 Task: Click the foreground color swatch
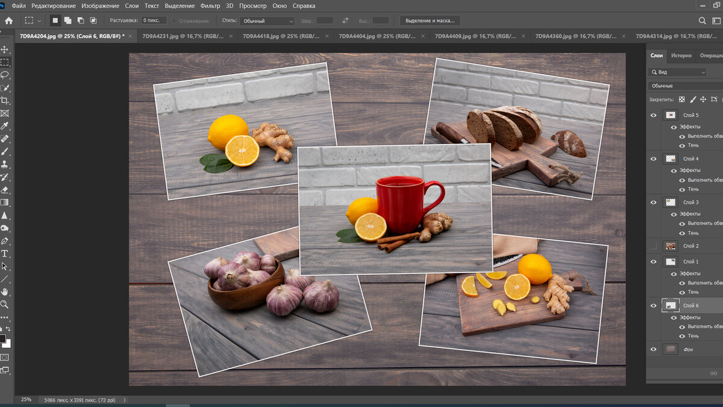coord(2,339)
